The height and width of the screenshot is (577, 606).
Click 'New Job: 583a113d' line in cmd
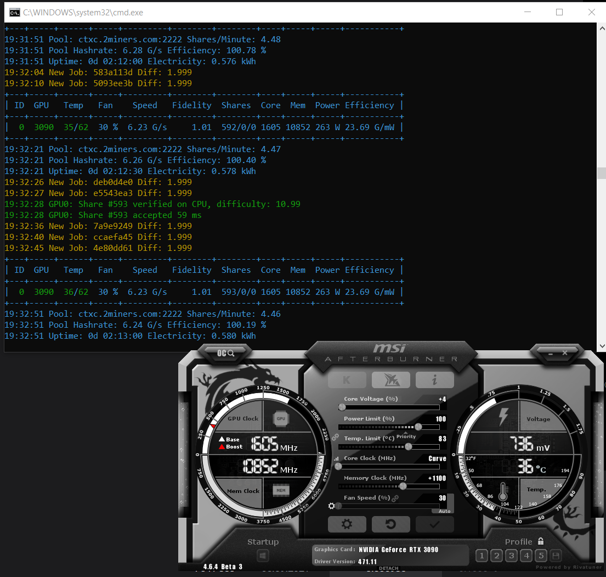pos(98,72)
